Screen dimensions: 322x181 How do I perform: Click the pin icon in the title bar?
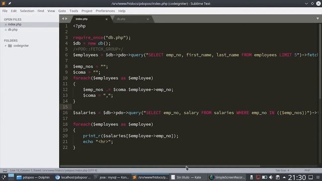10,4
